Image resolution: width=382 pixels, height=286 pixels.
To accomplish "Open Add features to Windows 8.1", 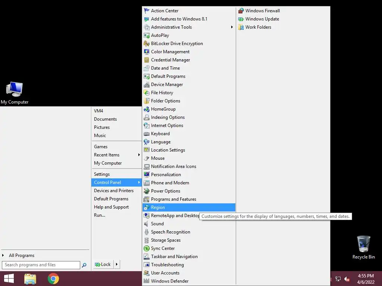I will (x=189, y=19).
